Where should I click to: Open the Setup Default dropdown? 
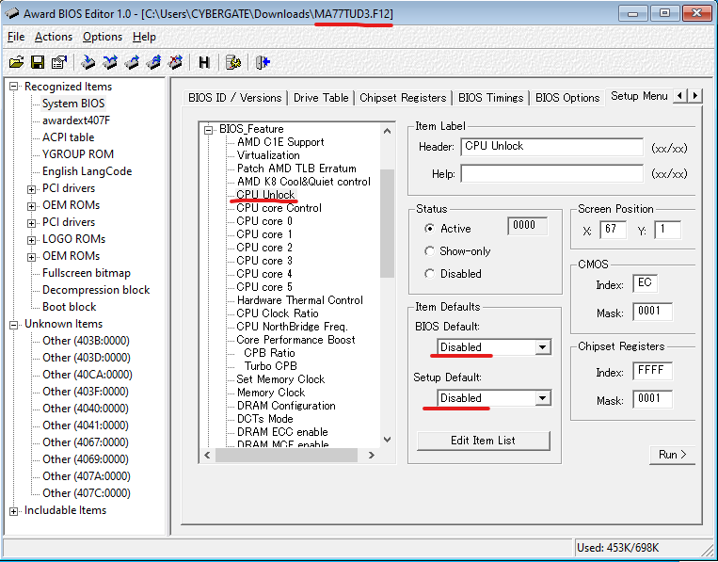[x=542, y=398]
